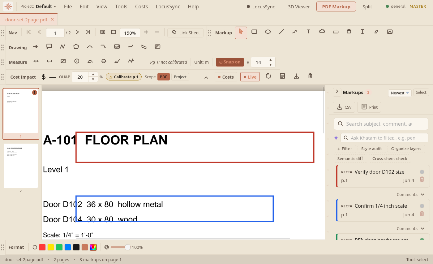This screenshot has width=433, height=264.
Task: Select the ellipse markup tool
Action: tap(268, 32)
